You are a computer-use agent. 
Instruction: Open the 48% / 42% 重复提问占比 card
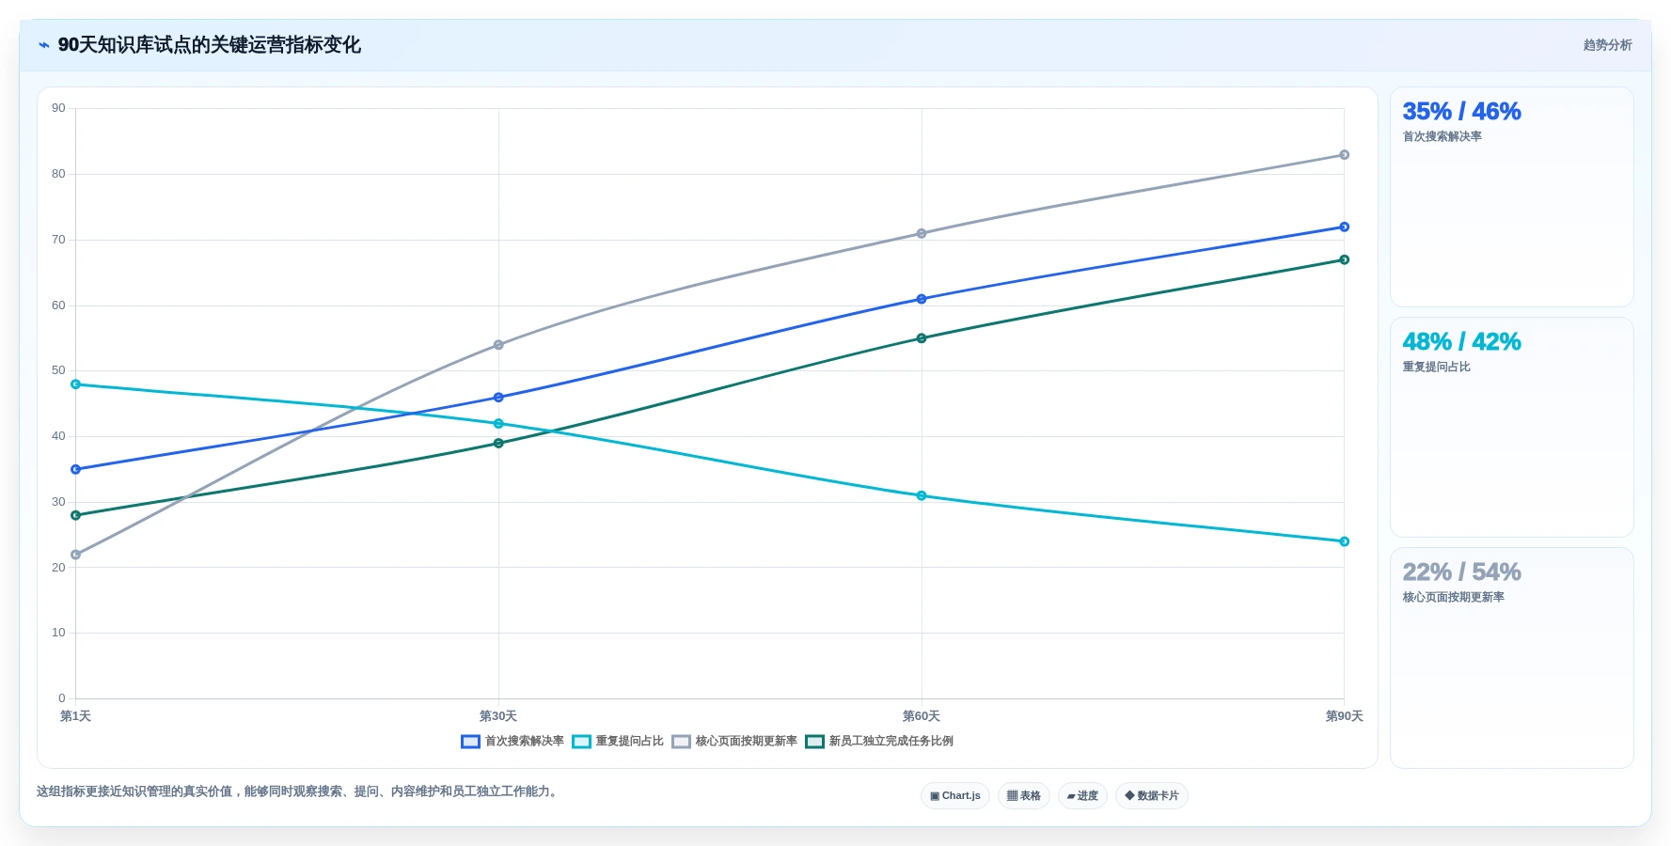(x=1511, y=428)
